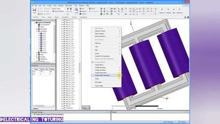The image size is (220, 124).
Task: Switch to the Automation ribbon tab
Action: [83, 17]
